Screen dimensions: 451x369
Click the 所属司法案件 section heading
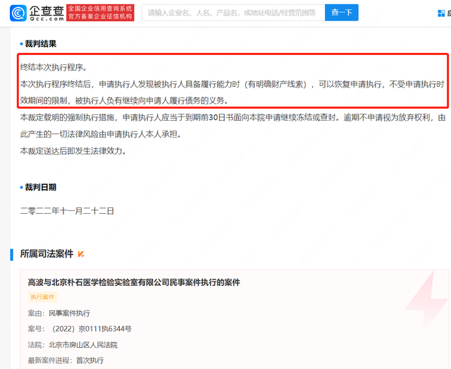pyautogui.click(x=47, y=254)
